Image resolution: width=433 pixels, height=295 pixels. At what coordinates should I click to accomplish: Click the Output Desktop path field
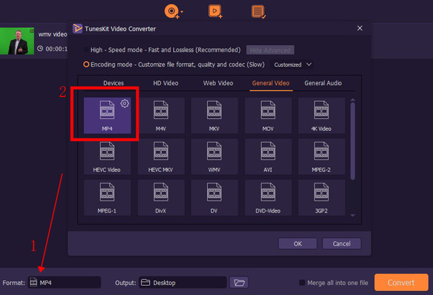pos(183,282)
